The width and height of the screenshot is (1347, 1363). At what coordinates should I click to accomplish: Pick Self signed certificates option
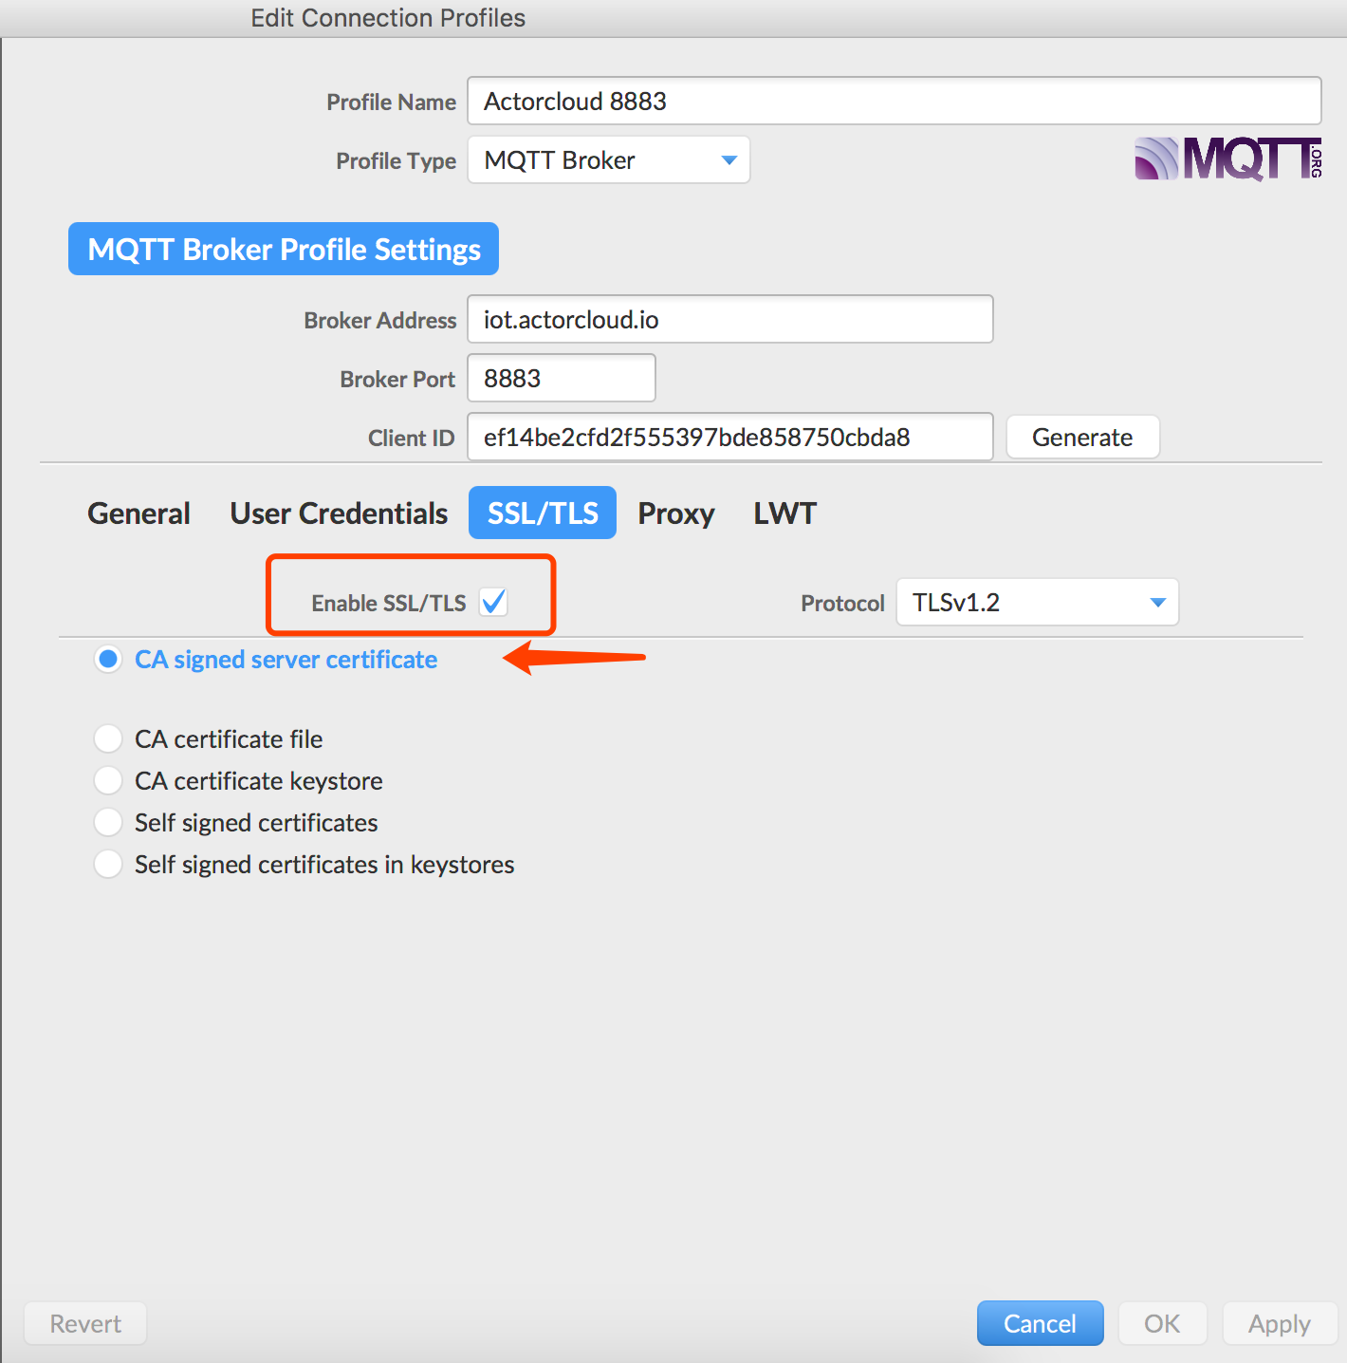[x=108, y=822]
